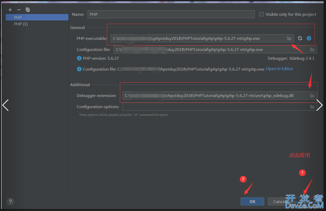The width and height of the screenshot is (326, 211).
Task: Click the PHP version: 5.6.27 text
Action: click(101, 58)
